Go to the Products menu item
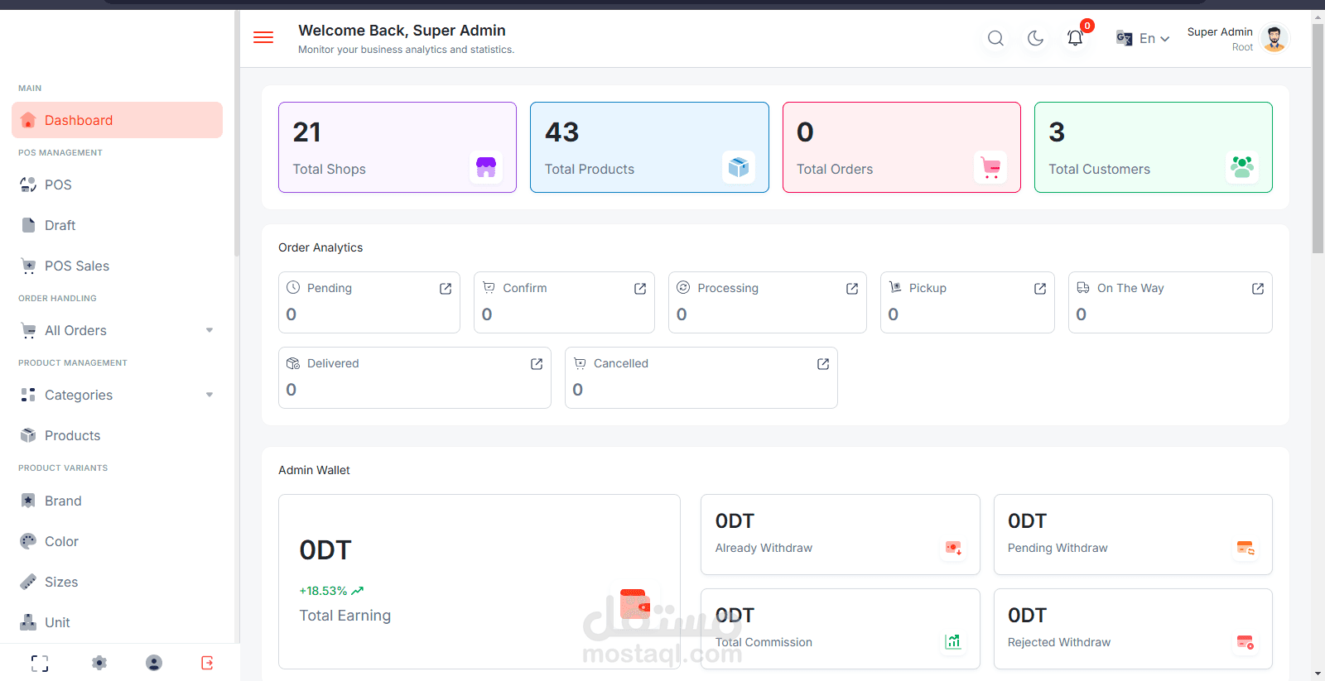 (x=72, y=435)
